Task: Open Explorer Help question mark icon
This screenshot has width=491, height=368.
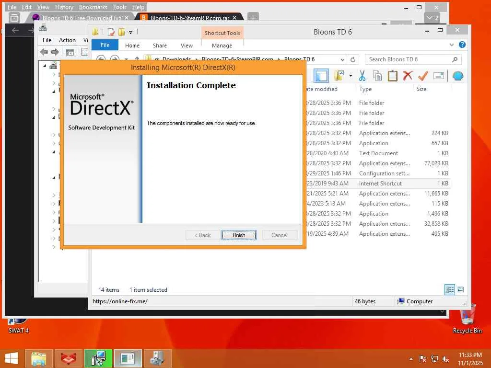Action: pos(462,45)
